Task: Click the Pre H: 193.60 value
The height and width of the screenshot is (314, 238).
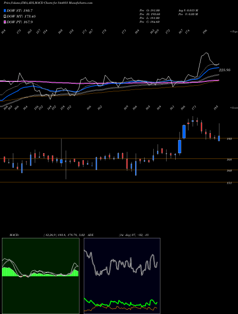Action: [149, 14]
